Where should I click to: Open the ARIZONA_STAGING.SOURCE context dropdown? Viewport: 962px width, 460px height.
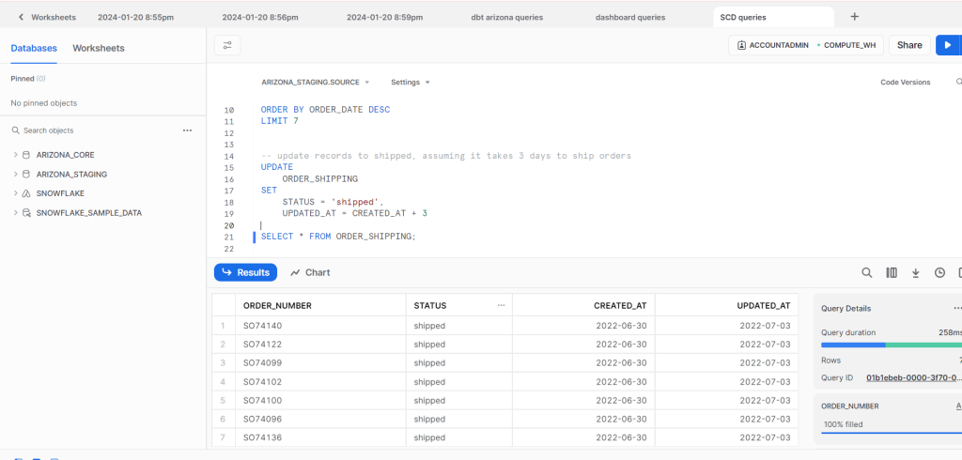[x=315, y=83]
